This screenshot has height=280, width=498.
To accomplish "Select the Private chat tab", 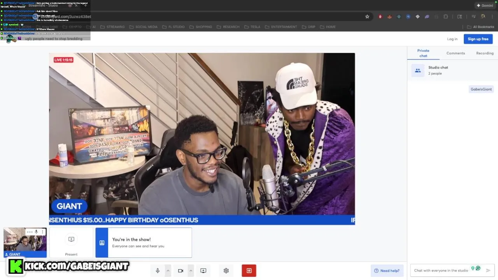I will [x=423, y=53].
